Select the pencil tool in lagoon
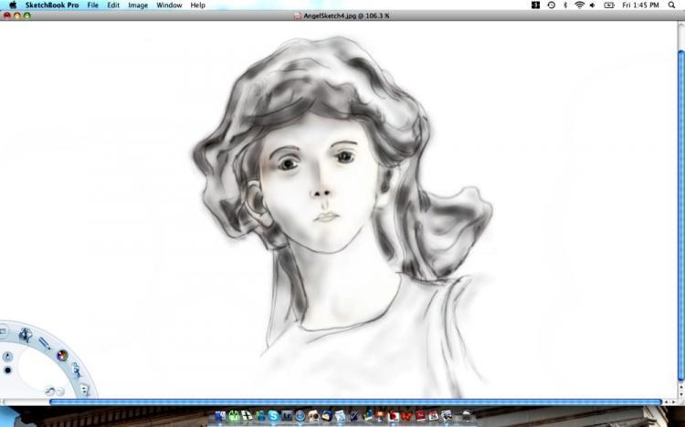Image resolution: width=685 pixels, height=427 pixels. [x=45, y=343]
